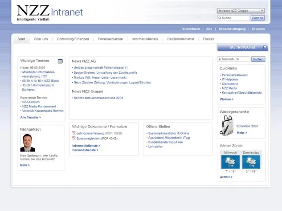Open the 13.00 h Konferenzraum Schlieren entry
The image size is (282, 211).
pos(38,88)
